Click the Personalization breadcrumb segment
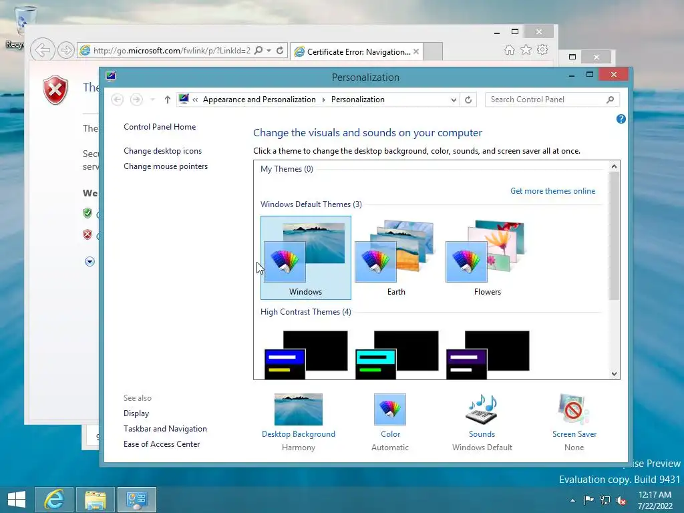Image resolution: width=684 pixels, height=513 pixels. tap(358, 100)
